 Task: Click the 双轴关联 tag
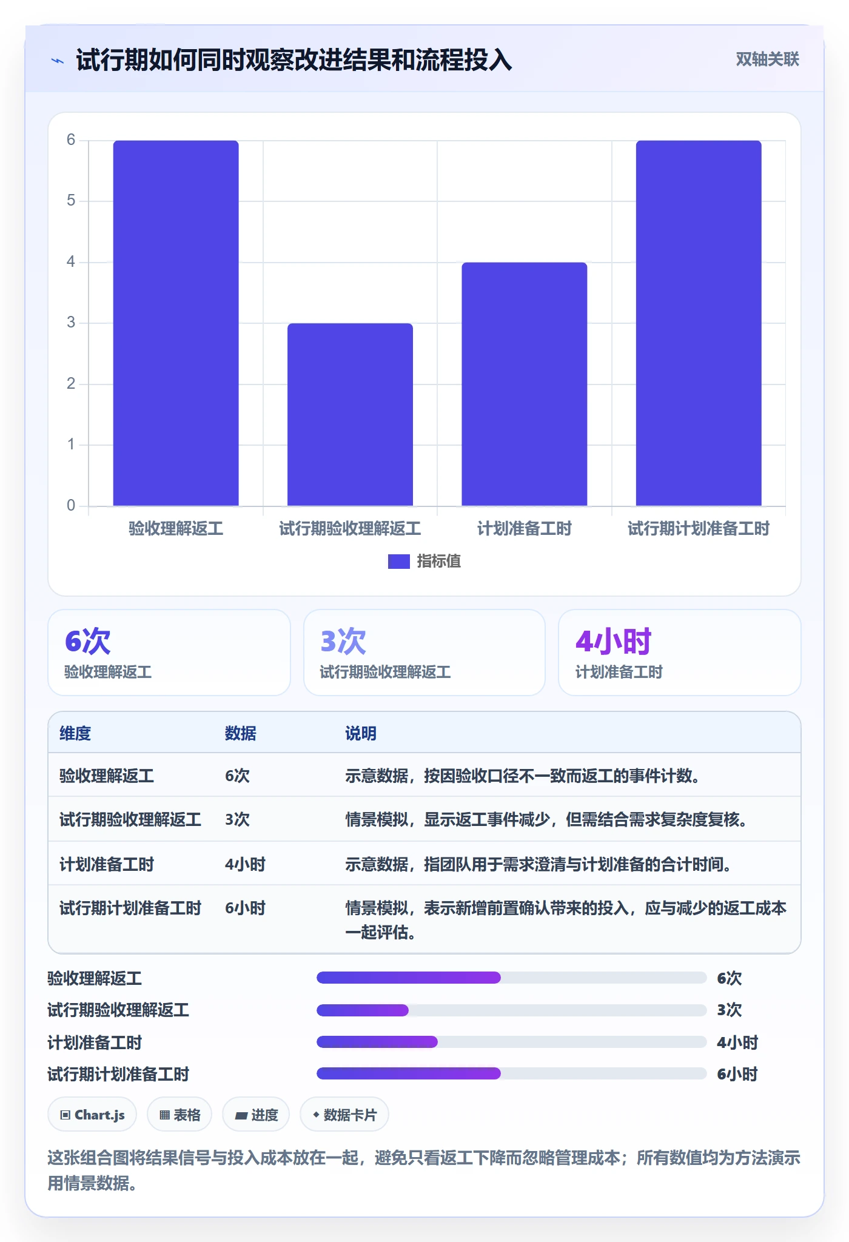pyautogui.click(x=767, y=59)
